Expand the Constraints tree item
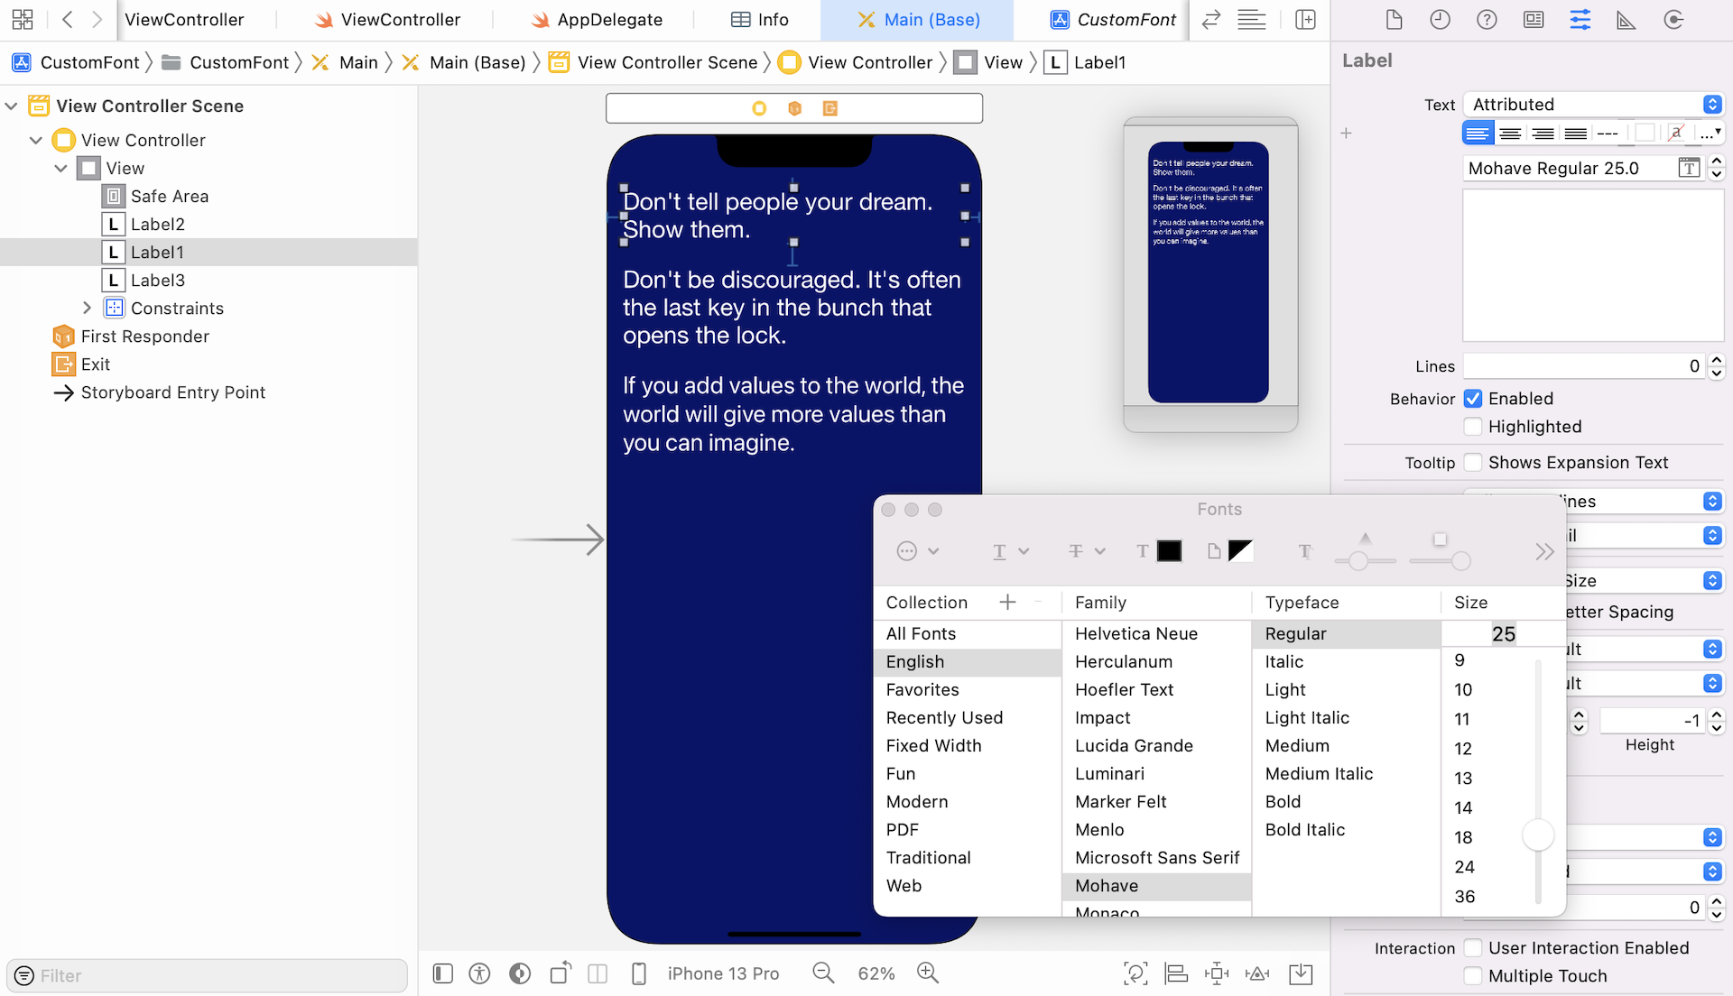 point(87,309)
